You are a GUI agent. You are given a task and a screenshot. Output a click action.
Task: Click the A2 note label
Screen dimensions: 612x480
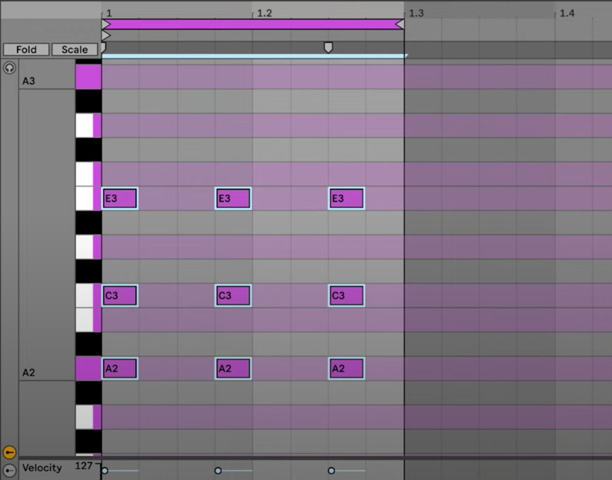point(29,373)
